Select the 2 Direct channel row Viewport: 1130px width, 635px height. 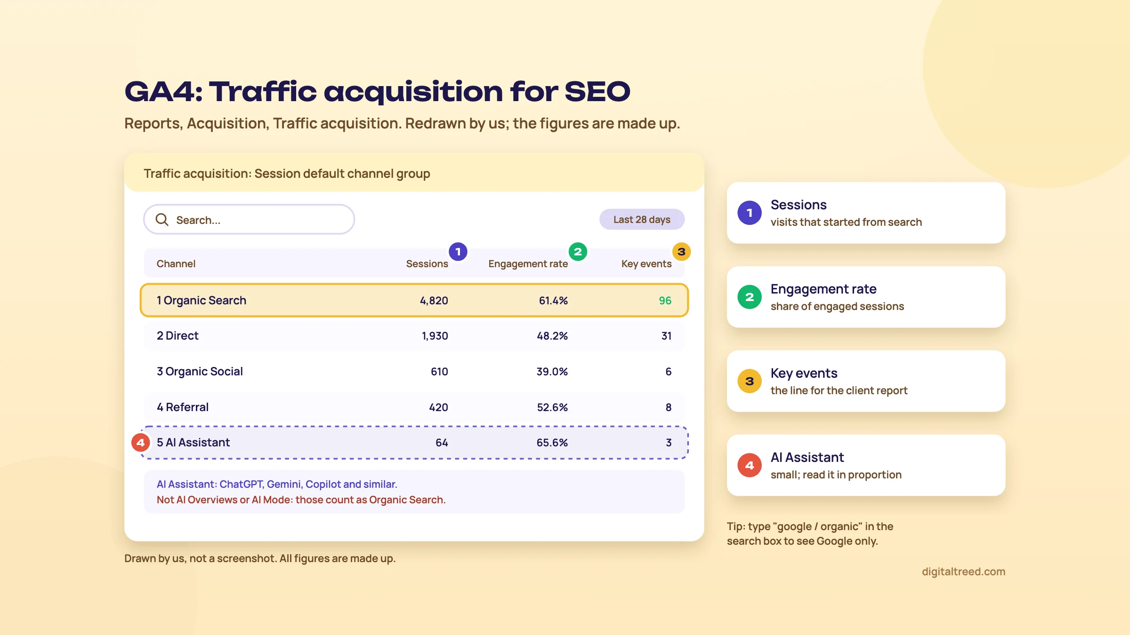click(x=414, y=336)
